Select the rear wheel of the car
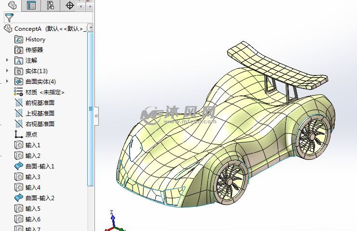This screenshot has height=231, width=357. (x=313, y=136)
